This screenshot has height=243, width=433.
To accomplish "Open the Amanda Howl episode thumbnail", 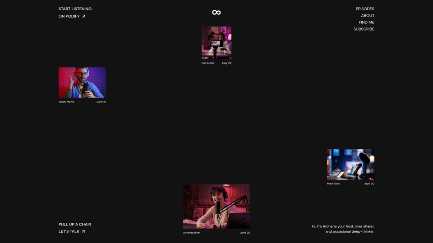I will tap(216, 207).
